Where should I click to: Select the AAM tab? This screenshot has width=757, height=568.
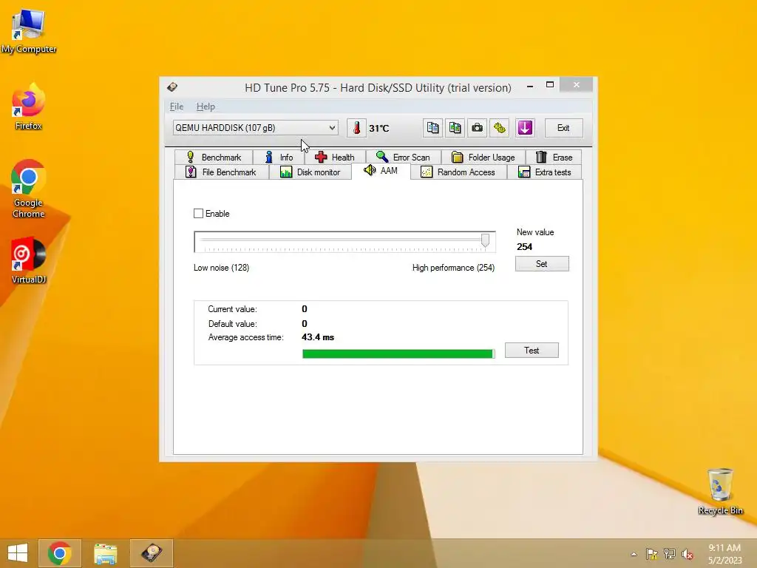(x=381, y=171)
